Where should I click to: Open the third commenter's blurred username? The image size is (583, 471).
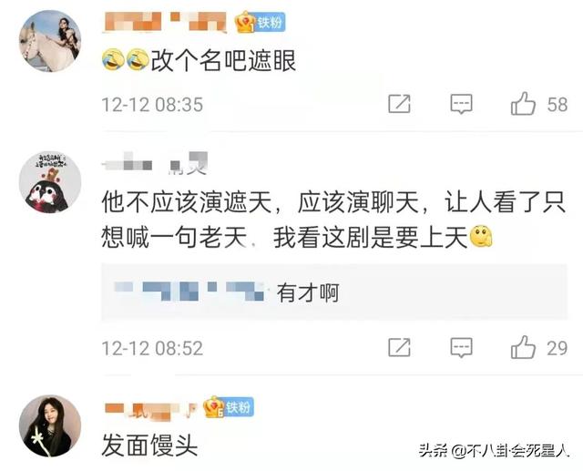tap(150, 409)
